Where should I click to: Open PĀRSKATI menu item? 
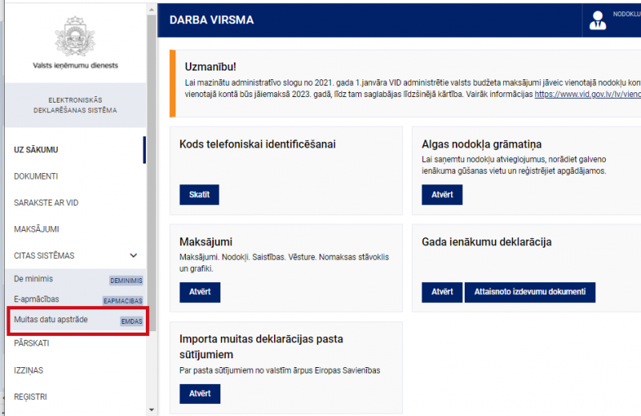click(31, 343)
